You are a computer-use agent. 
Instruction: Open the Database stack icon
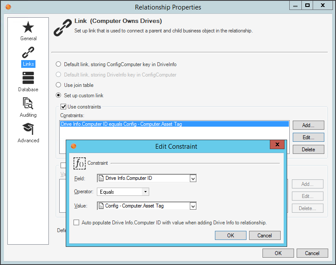tap(28, 78)
